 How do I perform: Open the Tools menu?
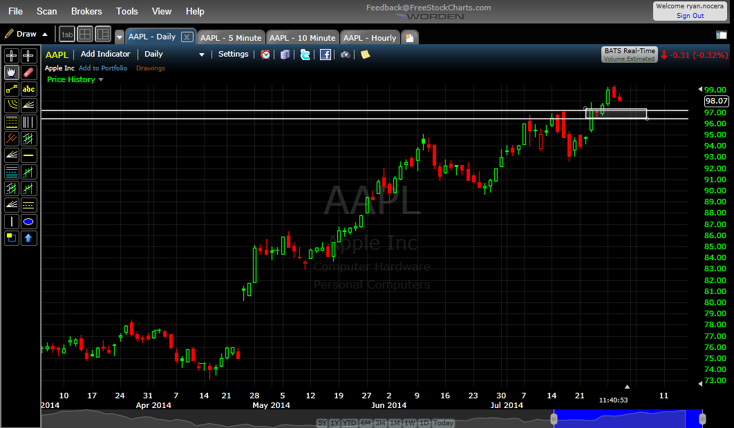click(x=127, y=11)
